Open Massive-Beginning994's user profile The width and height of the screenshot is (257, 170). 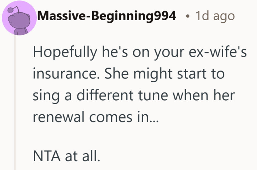pos(106,16)
